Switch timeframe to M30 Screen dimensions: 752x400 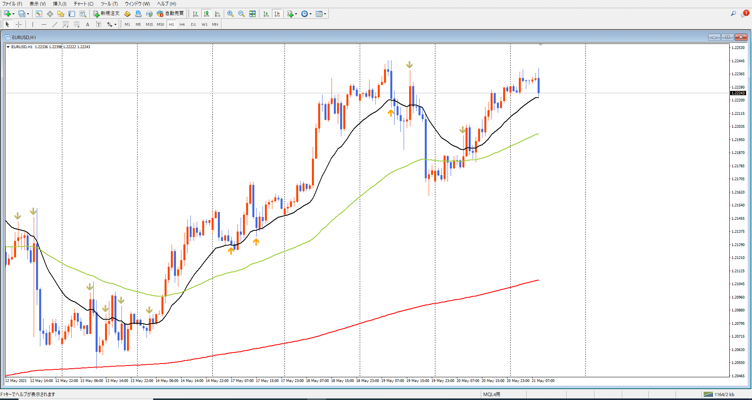tap(160, 24)
